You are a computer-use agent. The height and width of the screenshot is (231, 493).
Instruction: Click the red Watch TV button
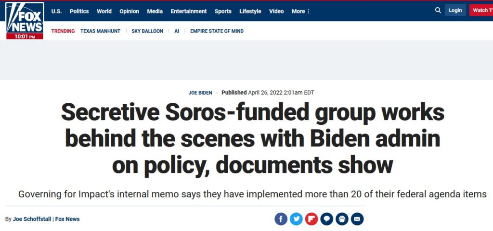[480, 10]
